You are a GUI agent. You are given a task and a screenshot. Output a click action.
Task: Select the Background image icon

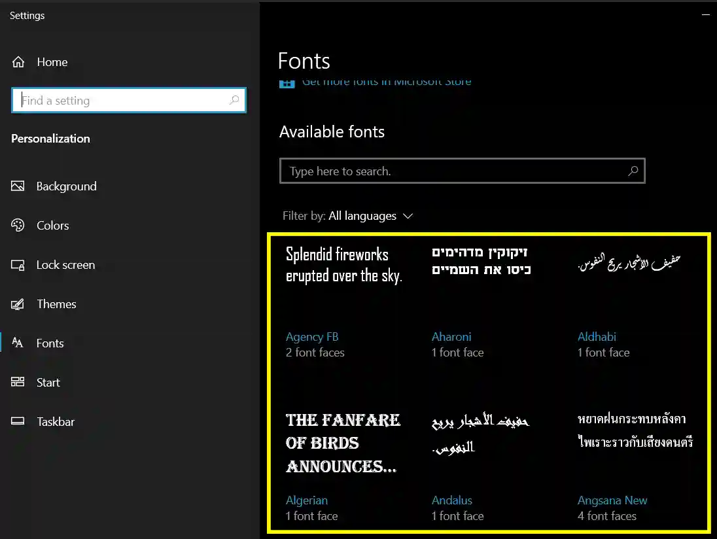point(18,186)
